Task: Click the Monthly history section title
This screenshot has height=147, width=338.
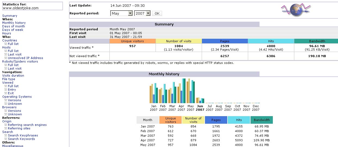Action: pyautogui.click(x=164, y=74)
